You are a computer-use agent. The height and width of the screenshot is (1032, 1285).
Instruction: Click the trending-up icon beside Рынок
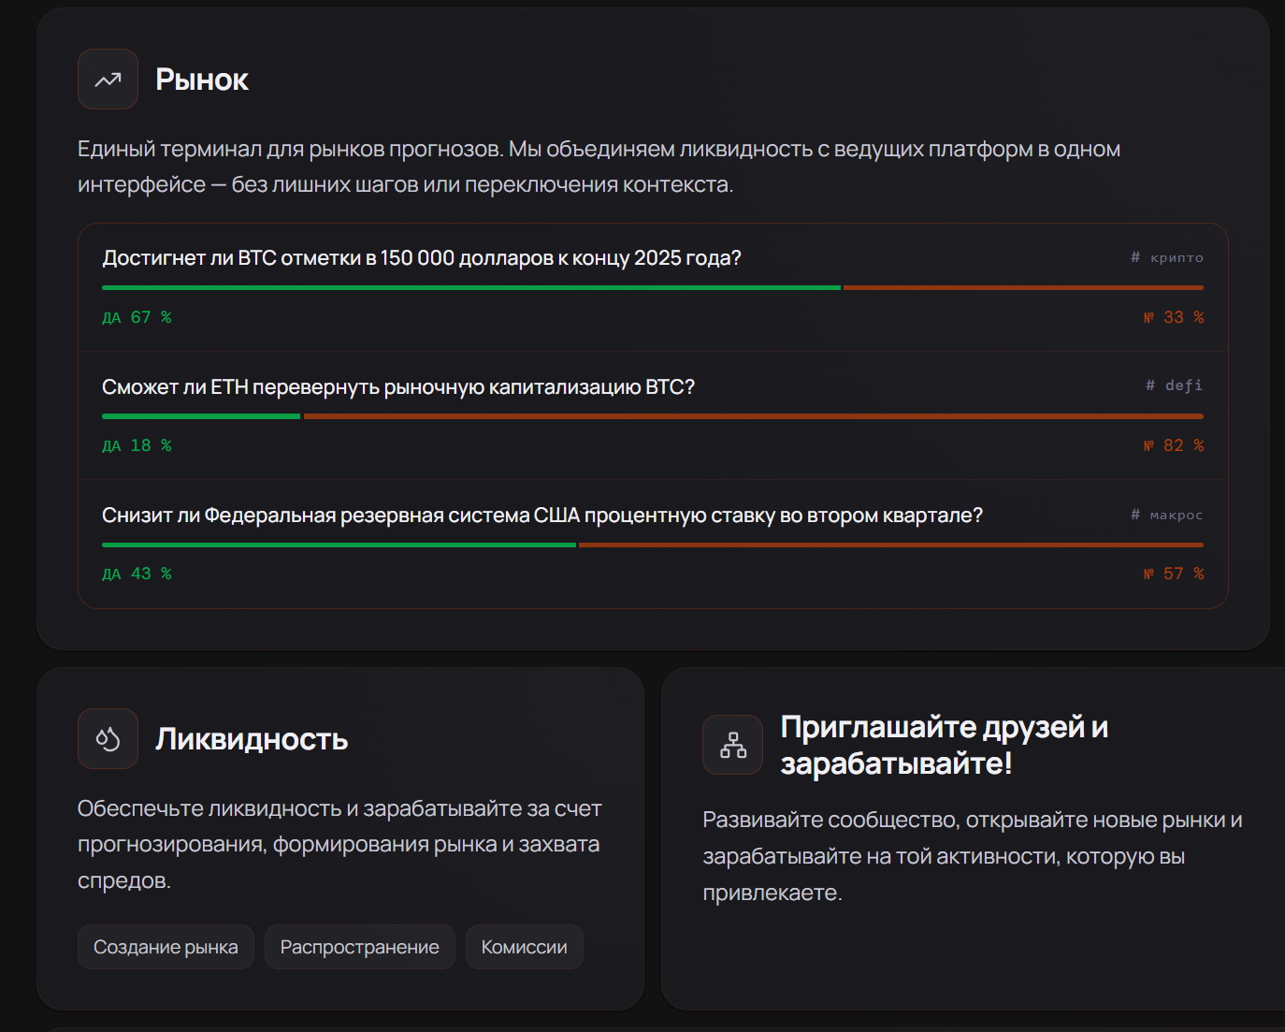[108, 80]
